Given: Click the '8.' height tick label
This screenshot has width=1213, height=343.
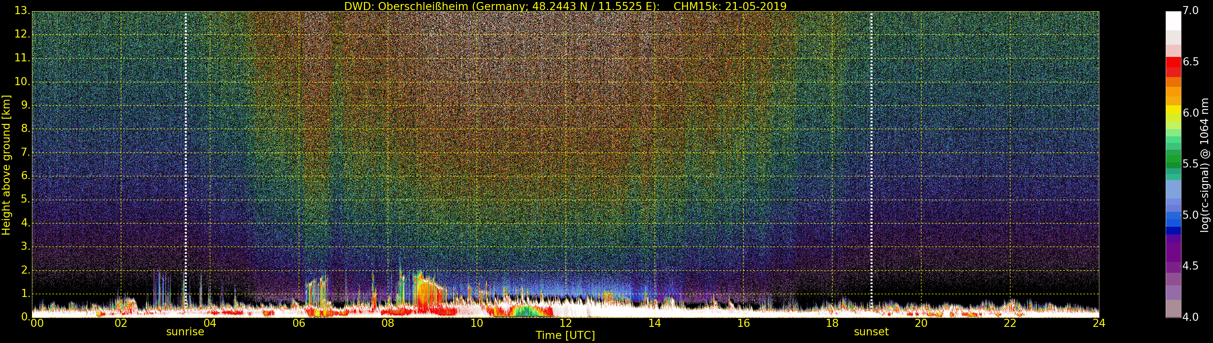Looking at the screenshot, I should click(x=25, y=129).
